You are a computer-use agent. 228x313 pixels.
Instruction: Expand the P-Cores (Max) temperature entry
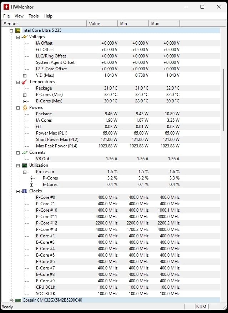(25, 95)
